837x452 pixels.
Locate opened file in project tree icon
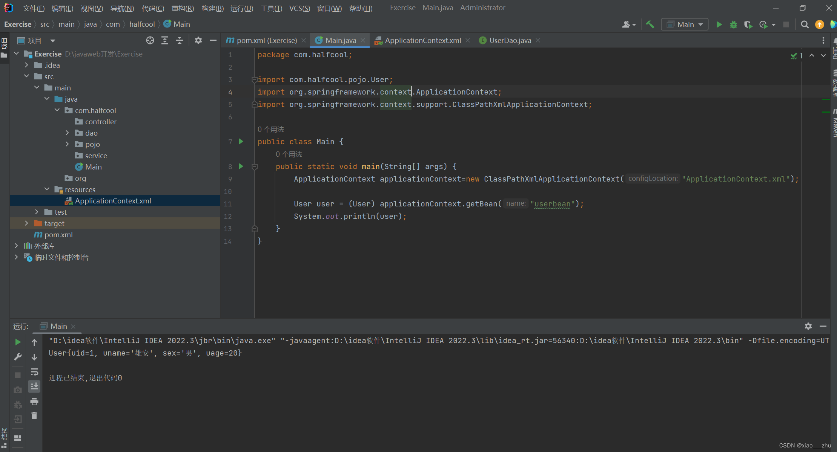[150, 40]
